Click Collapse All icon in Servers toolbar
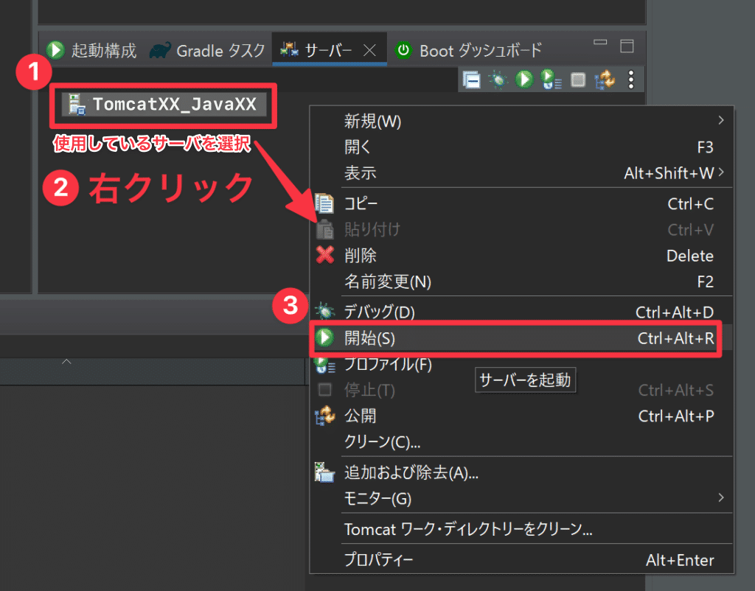Screen dimensions: 755x591 (471, 79)
